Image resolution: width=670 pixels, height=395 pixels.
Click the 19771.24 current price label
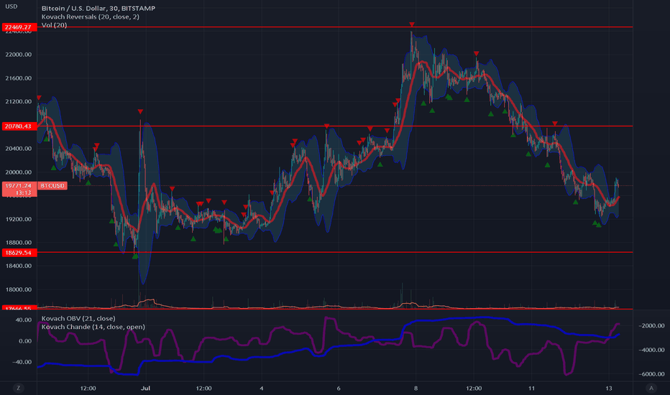[19, 186]
